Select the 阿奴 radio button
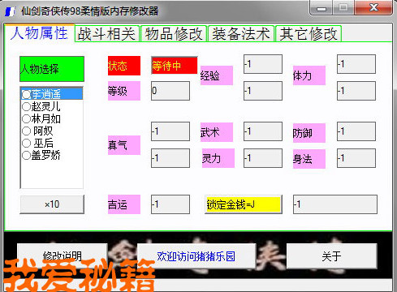This screenshot has width=397, height=292. (x=37, y=131)
